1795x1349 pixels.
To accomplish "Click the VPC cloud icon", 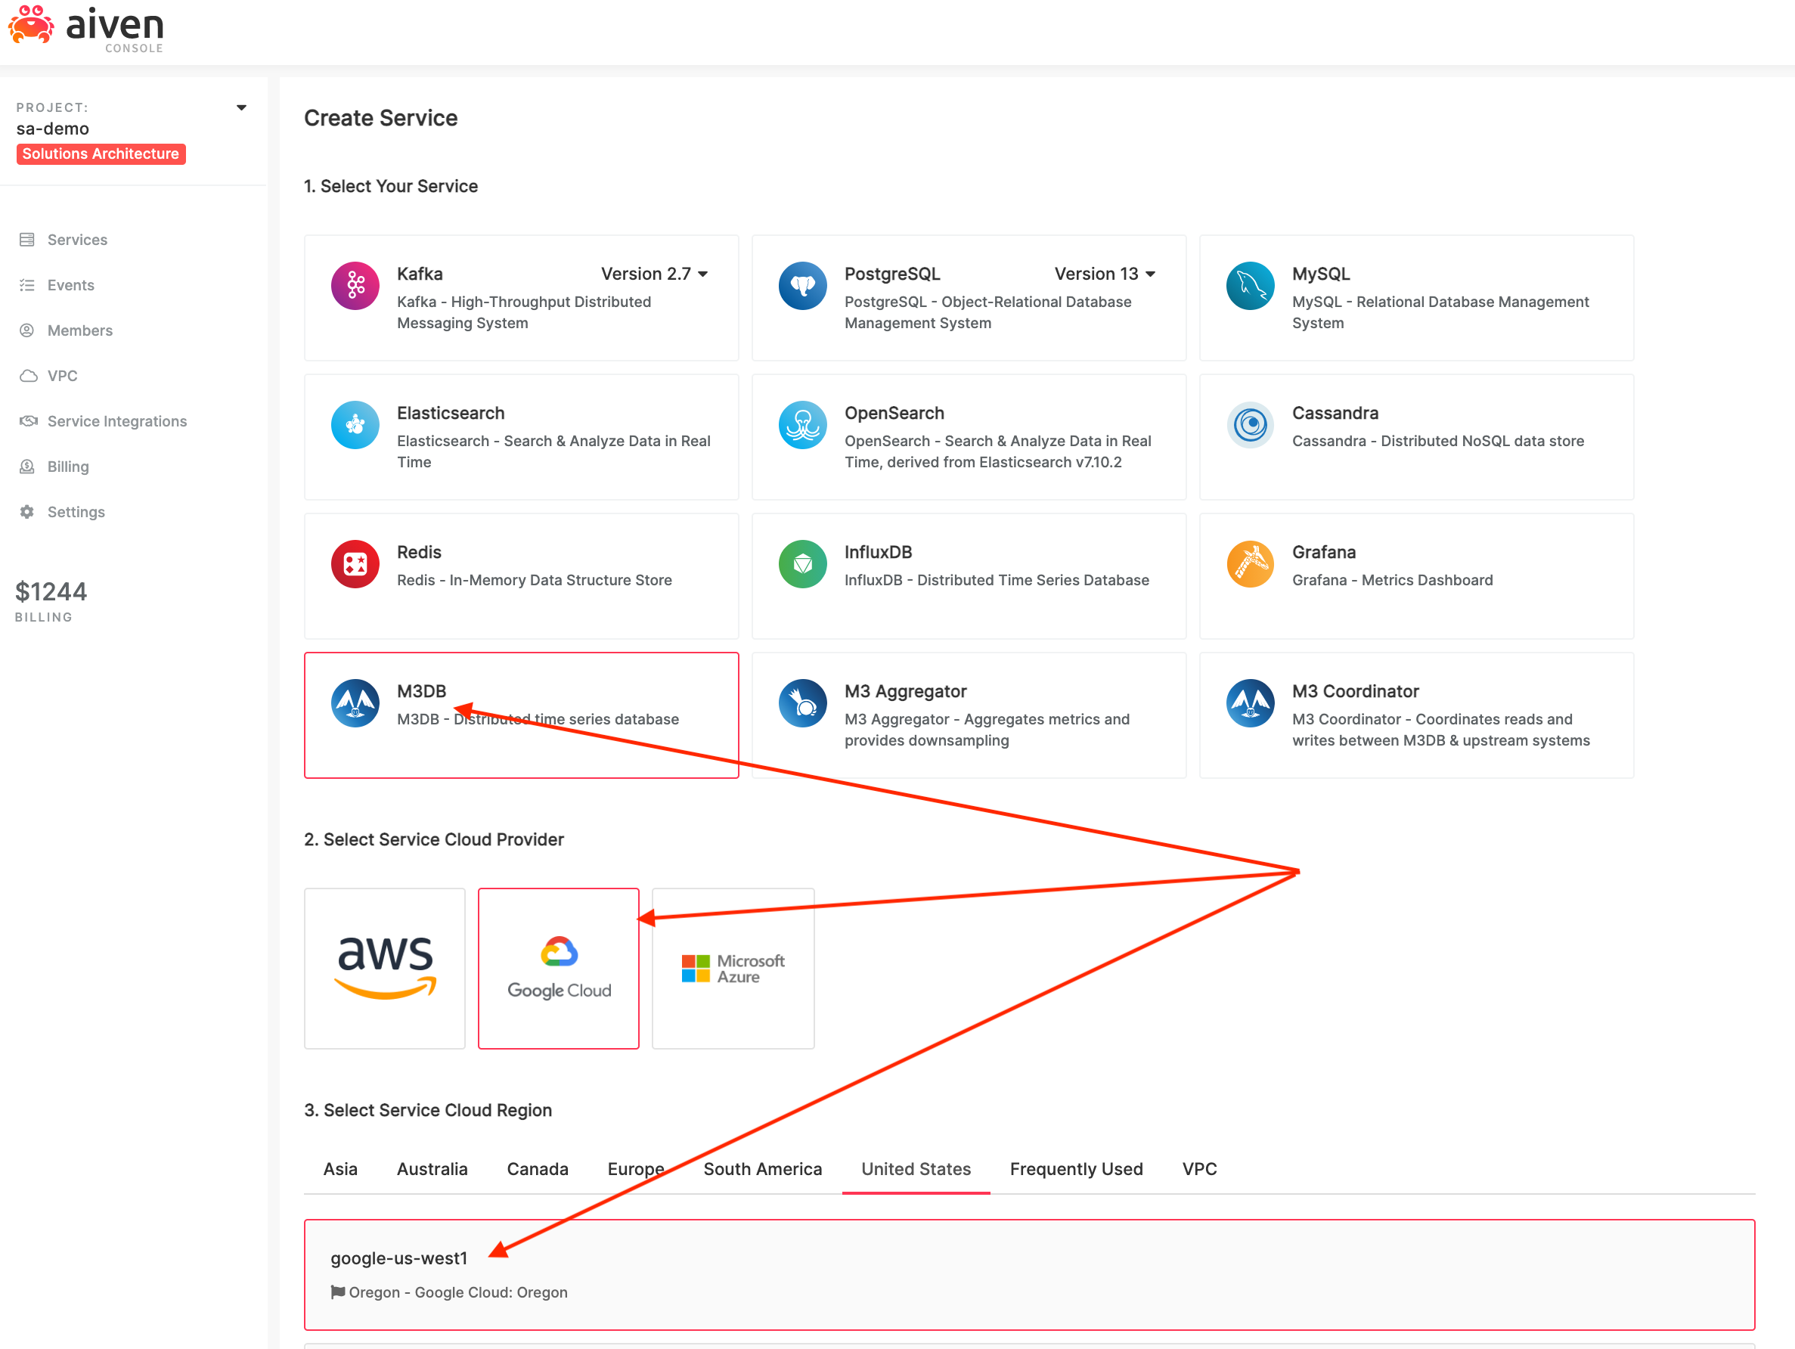I will (x=29, y=376).
